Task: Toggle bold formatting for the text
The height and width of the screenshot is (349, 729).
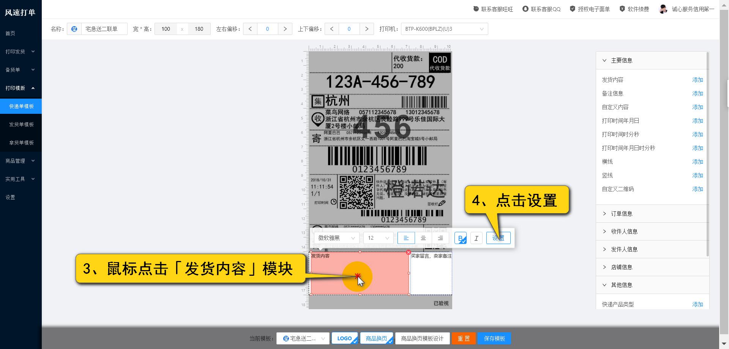Action: coord(460,238)
